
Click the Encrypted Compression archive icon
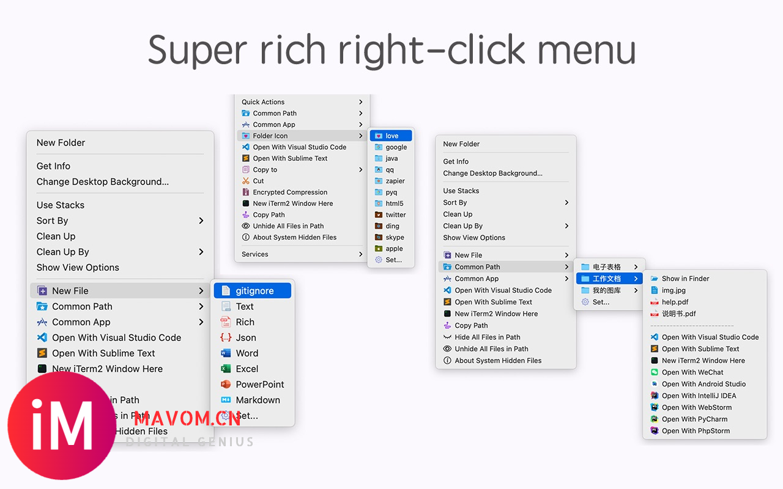tap(246, 192)
